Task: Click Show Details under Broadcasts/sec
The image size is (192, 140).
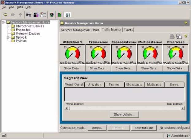Action: (124, 68)
